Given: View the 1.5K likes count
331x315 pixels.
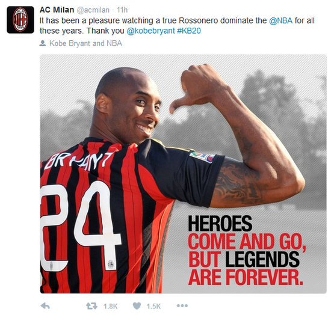Looking at the screenshot, I should pyautogui.click(x=153, y=306).
